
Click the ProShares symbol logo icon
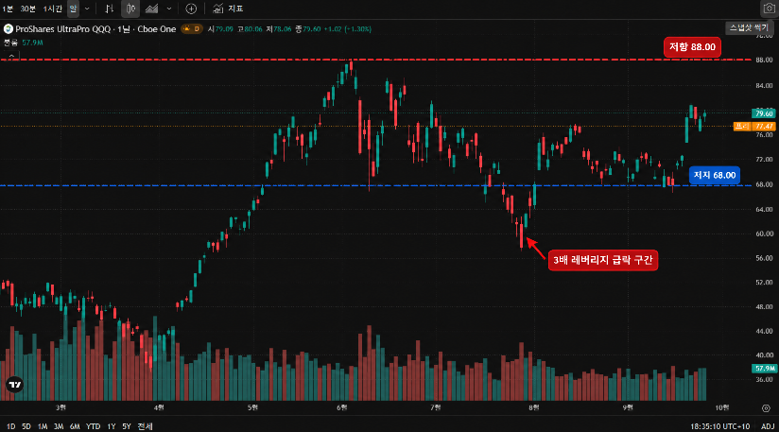click(x=8, y=28)
